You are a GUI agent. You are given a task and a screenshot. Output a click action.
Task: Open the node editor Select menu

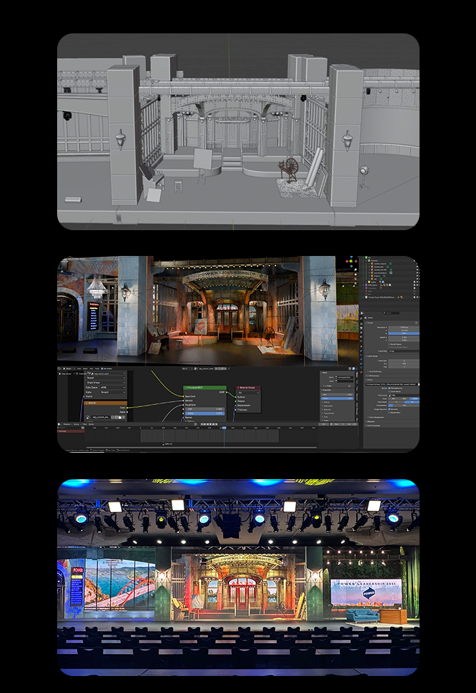point(85,368)
